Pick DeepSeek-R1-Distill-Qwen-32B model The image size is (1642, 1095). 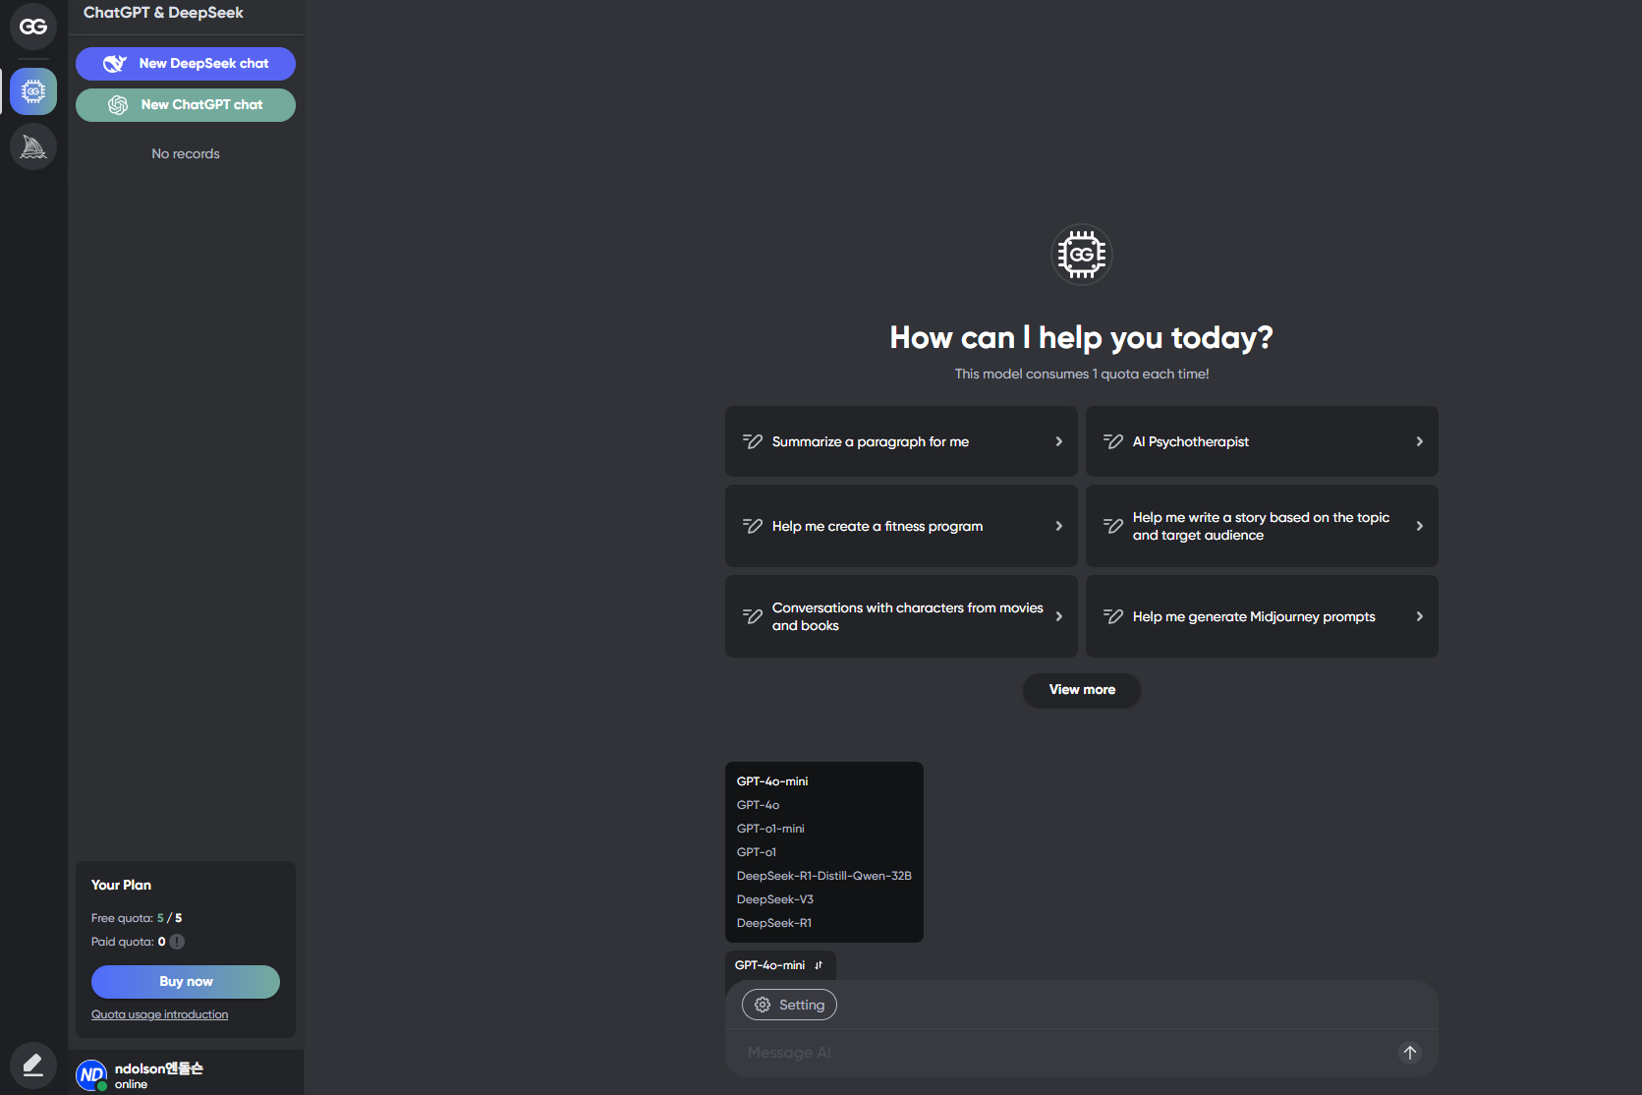tap(824, 876)
